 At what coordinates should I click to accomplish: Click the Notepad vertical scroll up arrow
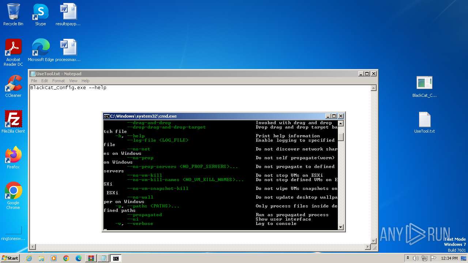(374, 88)
